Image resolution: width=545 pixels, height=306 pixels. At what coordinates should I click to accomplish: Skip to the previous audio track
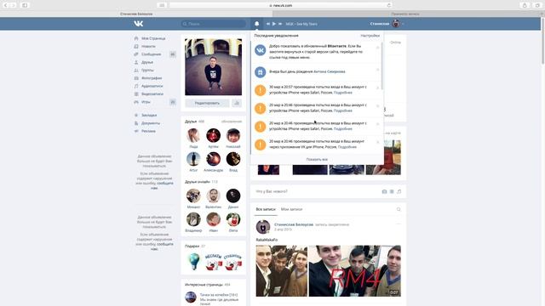268,24
